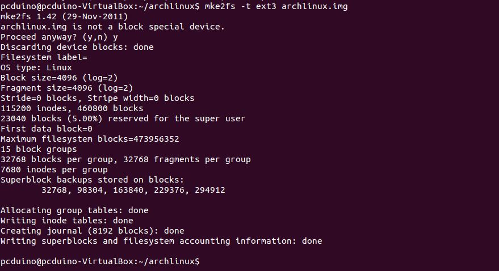Click the 'Block size=4096' output line
The width and height of the screenshot is (499, 271).
(59, 78)
